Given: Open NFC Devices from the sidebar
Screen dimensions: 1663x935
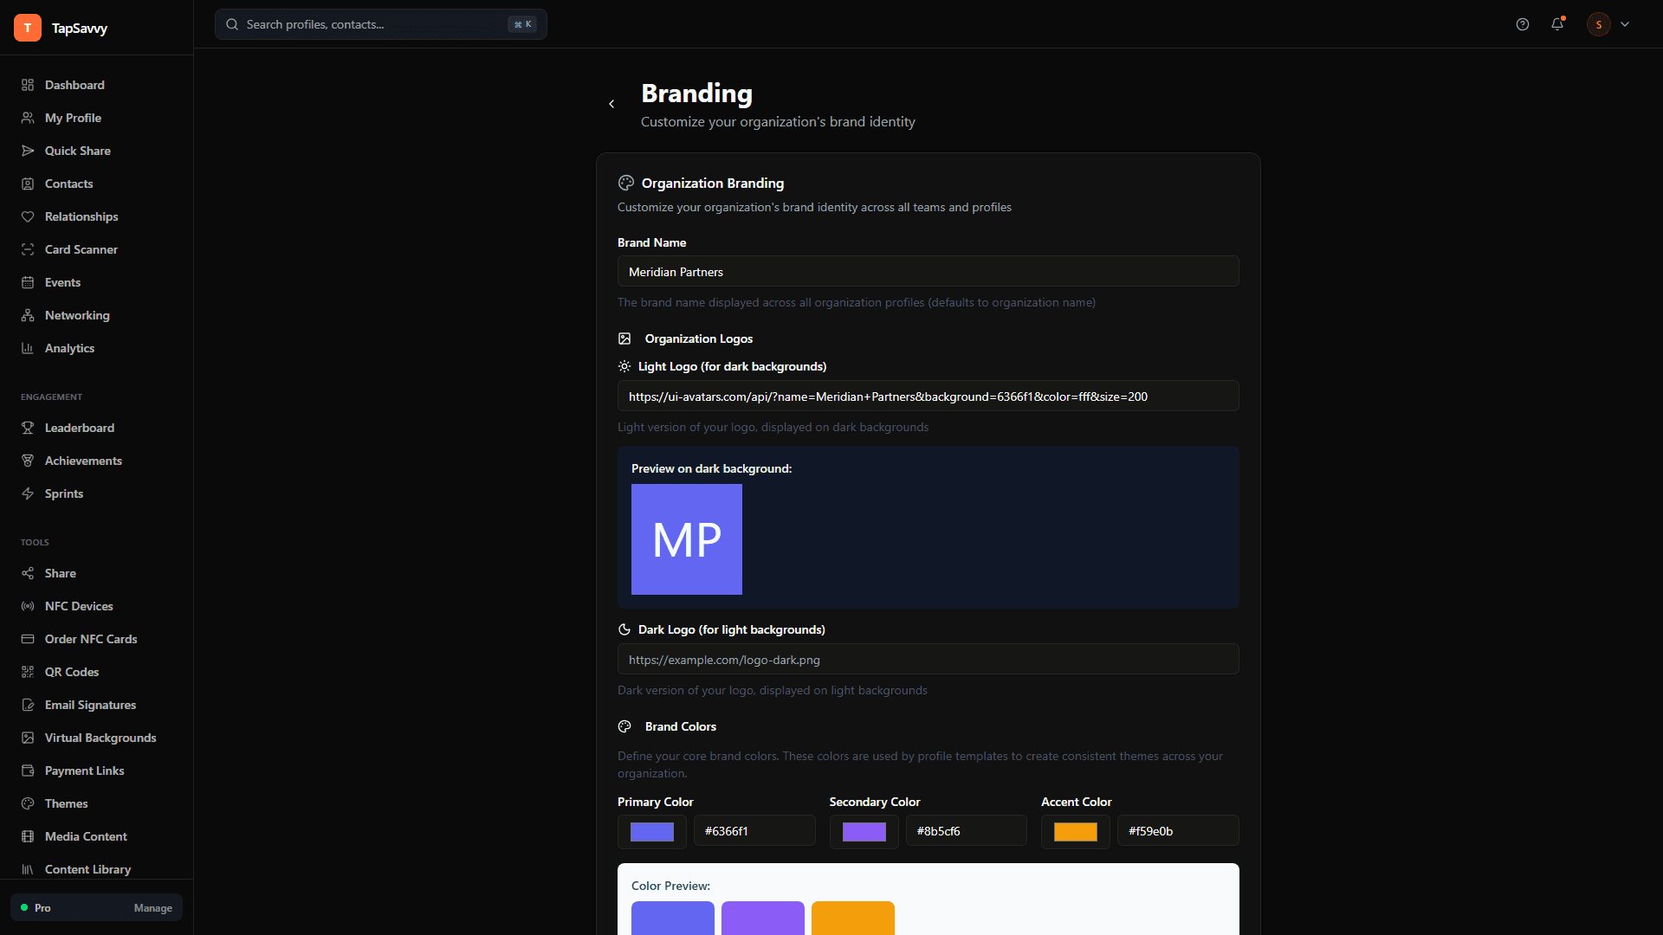Looking at the screenshot, I should click(78, 606).
